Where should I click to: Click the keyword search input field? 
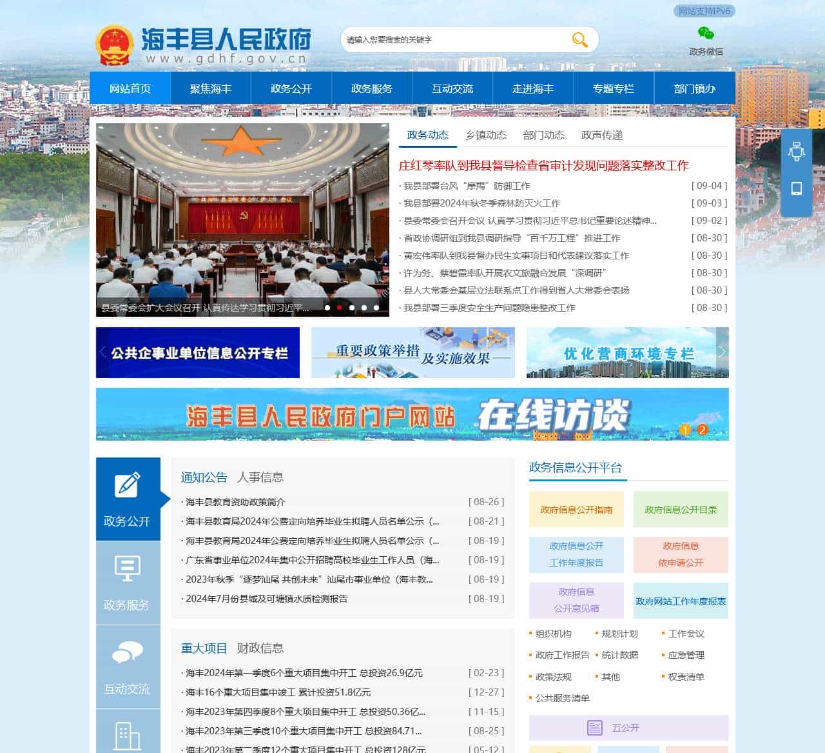[454, 40]
